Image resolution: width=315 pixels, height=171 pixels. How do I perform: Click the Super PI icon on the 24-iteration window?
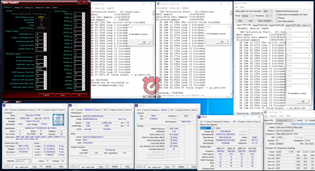pos(157,3)
